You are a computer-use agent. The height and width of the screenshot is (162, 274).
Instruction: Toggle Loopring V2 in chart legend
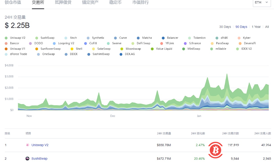[x=64, y=43]
